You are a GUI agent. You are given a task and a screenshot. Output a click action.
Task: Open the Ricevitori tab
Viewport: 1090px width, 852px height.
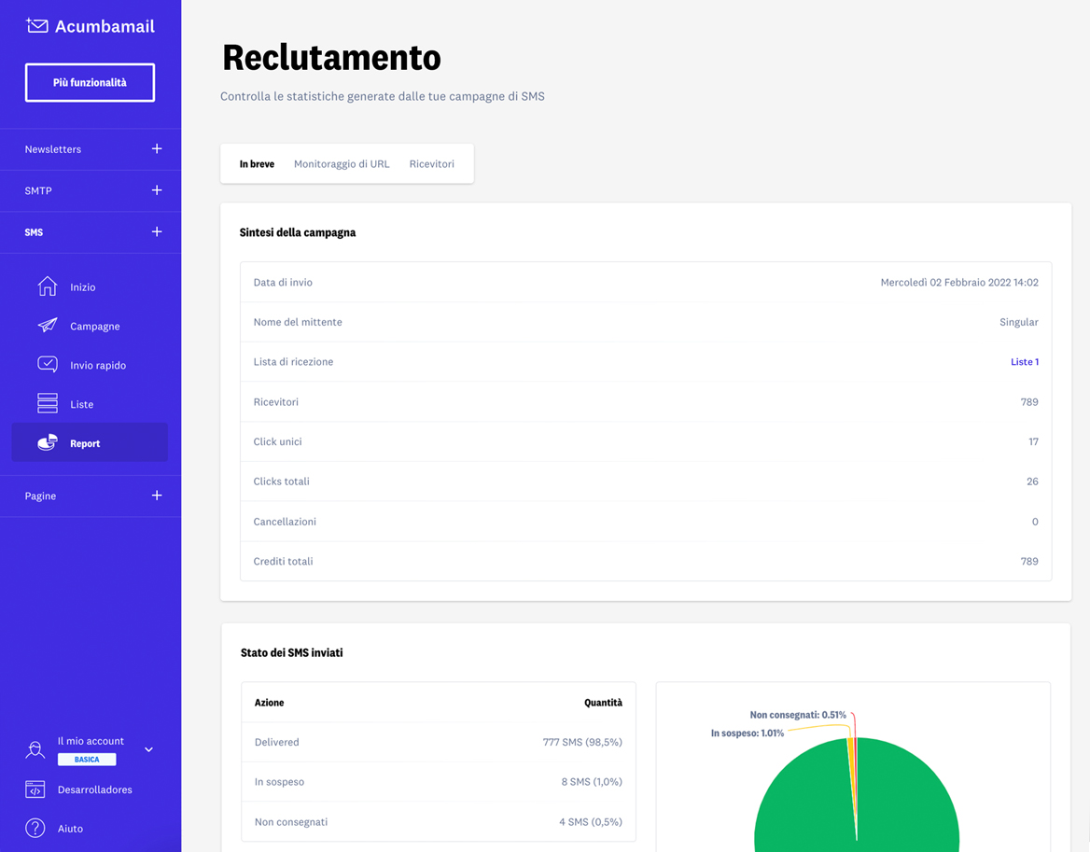point(431,163)
